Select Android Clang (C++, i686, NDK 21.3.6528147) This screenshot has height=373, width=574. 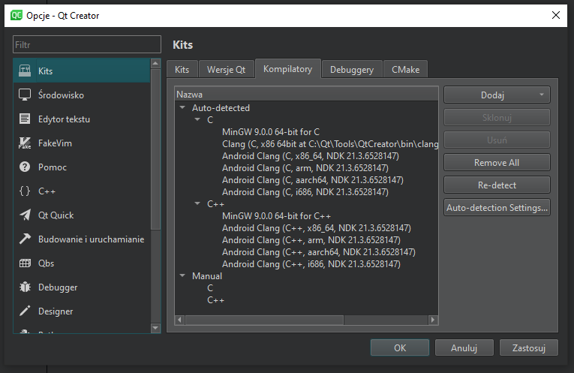pyautogui.click(x=311, y=264)
